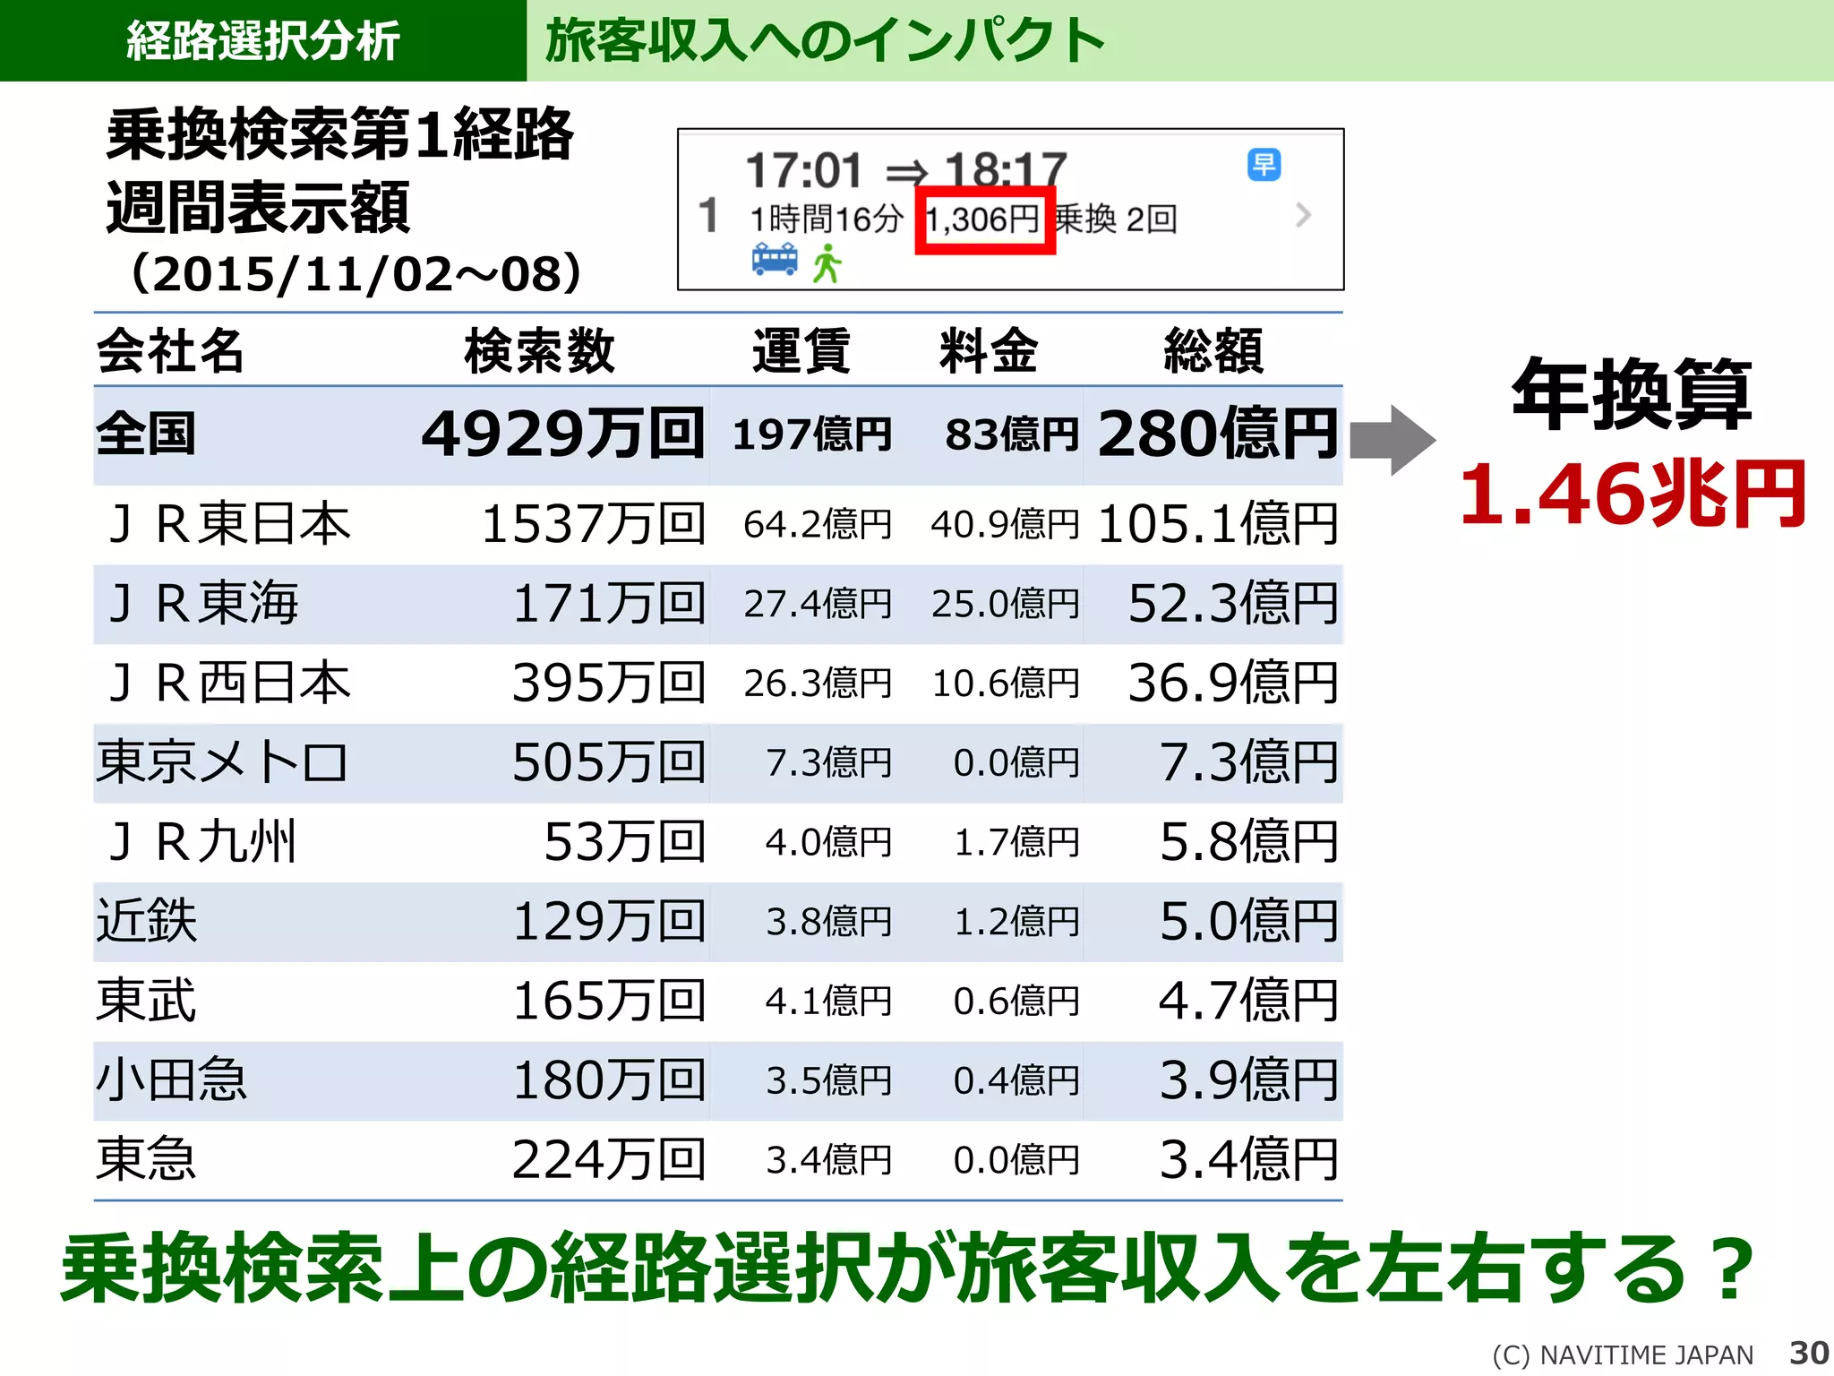This screenshot has width=1834, height=1376.
Task: Click the 27.4億円 cell
Action: 818,605
